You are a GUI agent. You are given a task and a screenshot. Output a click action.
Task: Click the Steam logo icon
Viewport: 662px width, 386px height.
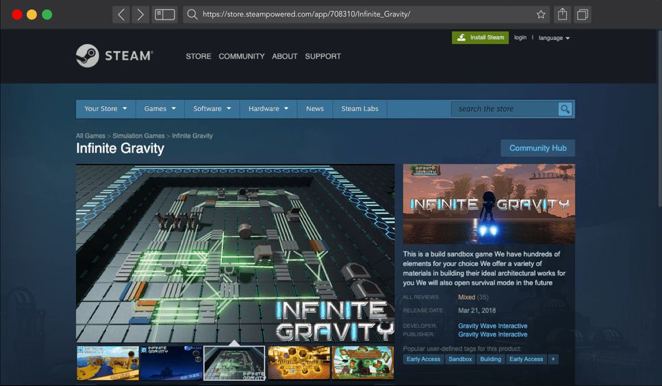(88, 56)
